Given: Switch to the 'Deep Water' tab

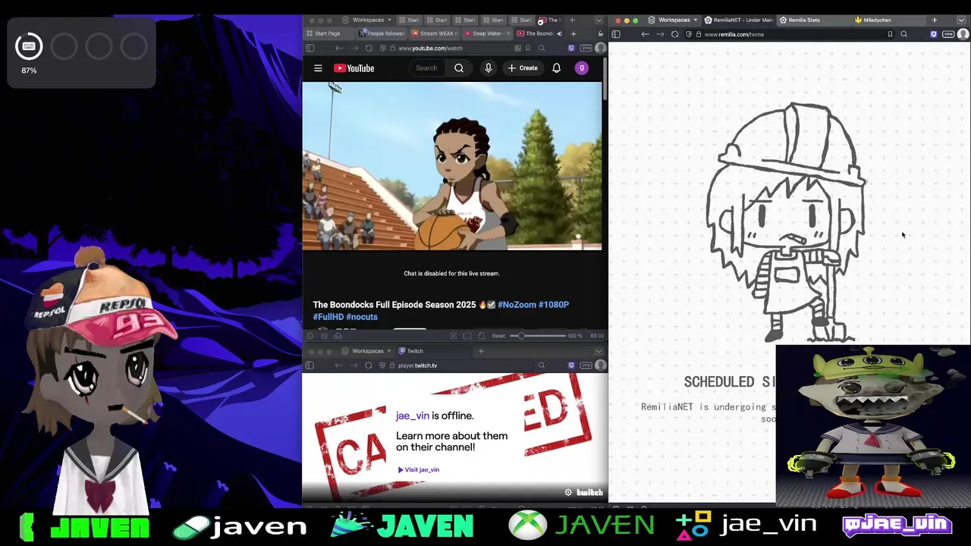Looking at the screenshot, I should [x=487, y=33].
